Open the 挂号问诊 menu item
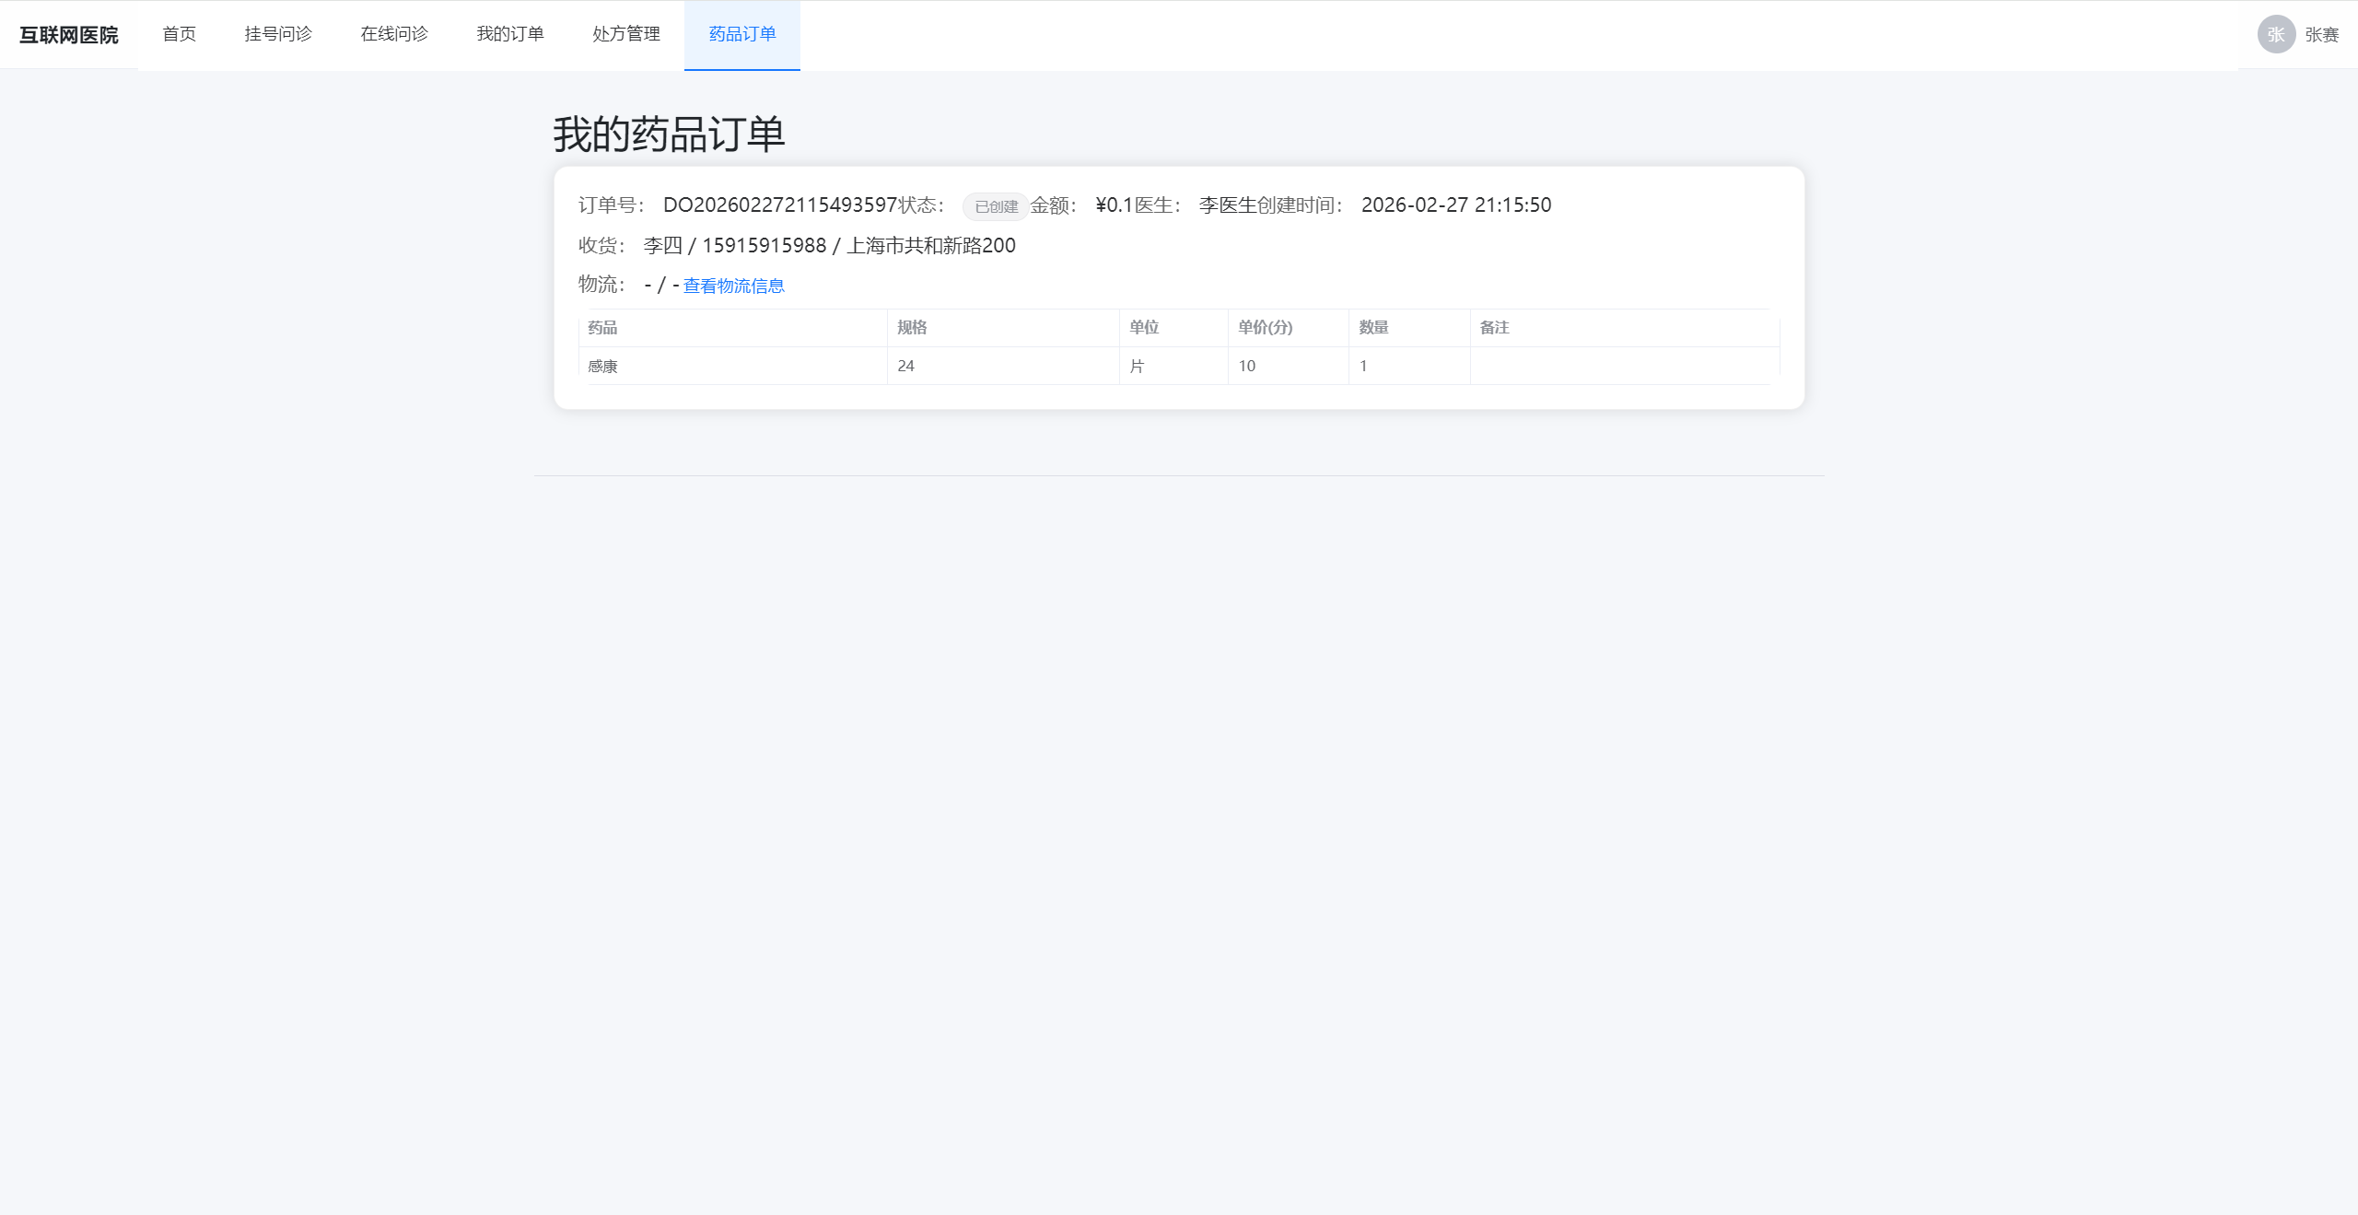 (278, 34)
